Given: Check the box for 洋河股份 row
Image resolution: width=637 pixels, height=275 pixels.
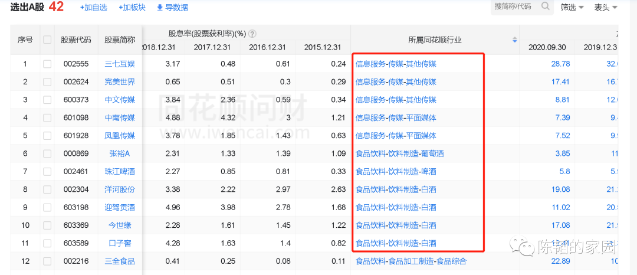Looking at the screenshot, I should pyautogui.click(x=47, y=189).
